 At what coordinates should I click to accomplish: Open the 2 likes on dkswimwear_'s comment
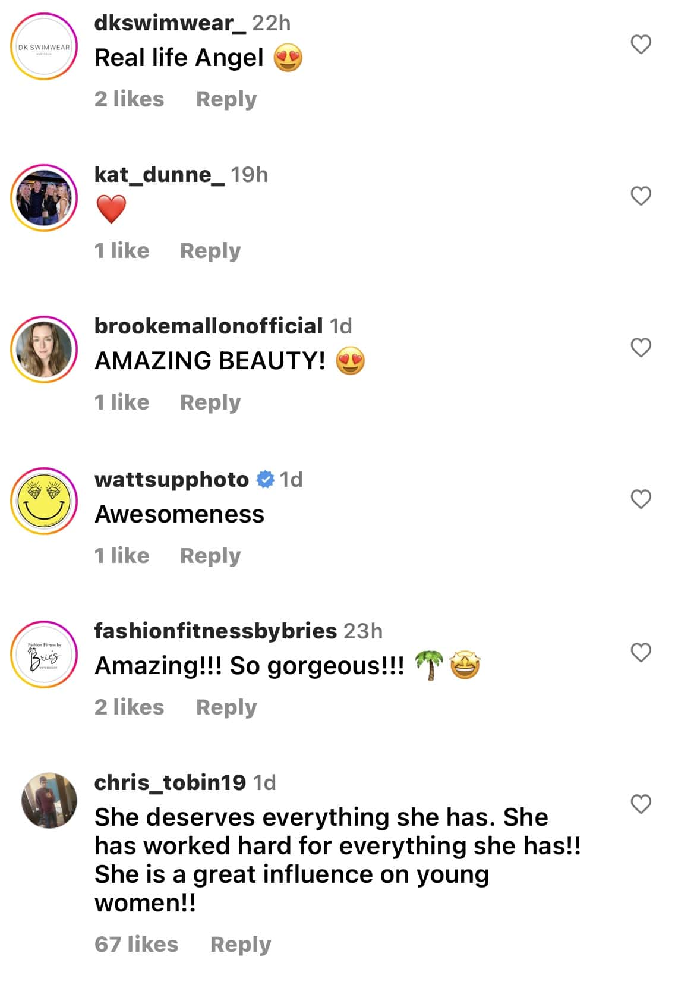pyautogui.click(x=128, y=99)
